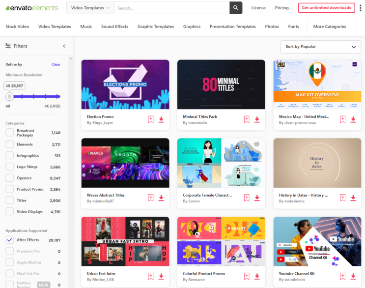Click the Envato Elements logo
The image size is (365, 288).
(x=32, y=8)
